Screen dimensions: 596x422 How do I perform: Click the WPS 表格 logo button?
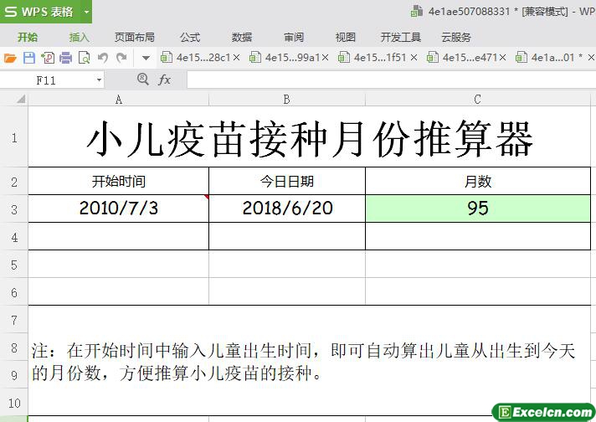[39, 12]
